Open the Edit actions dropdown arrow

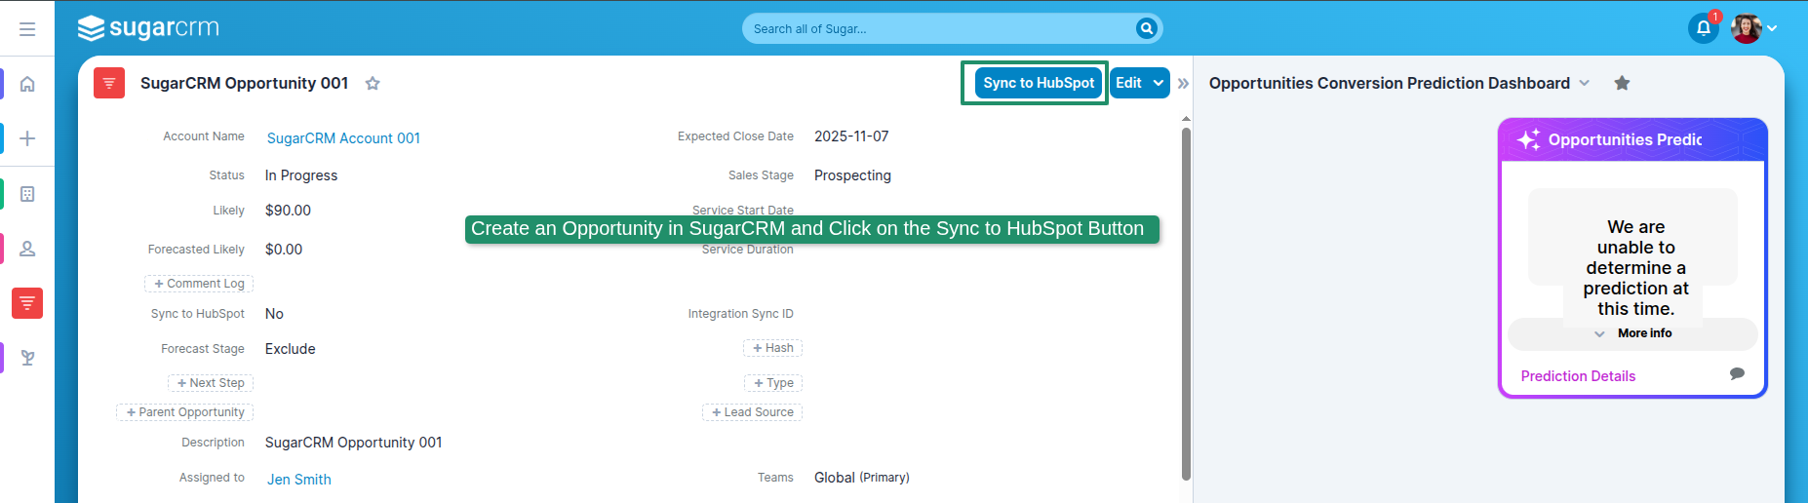1159,83
